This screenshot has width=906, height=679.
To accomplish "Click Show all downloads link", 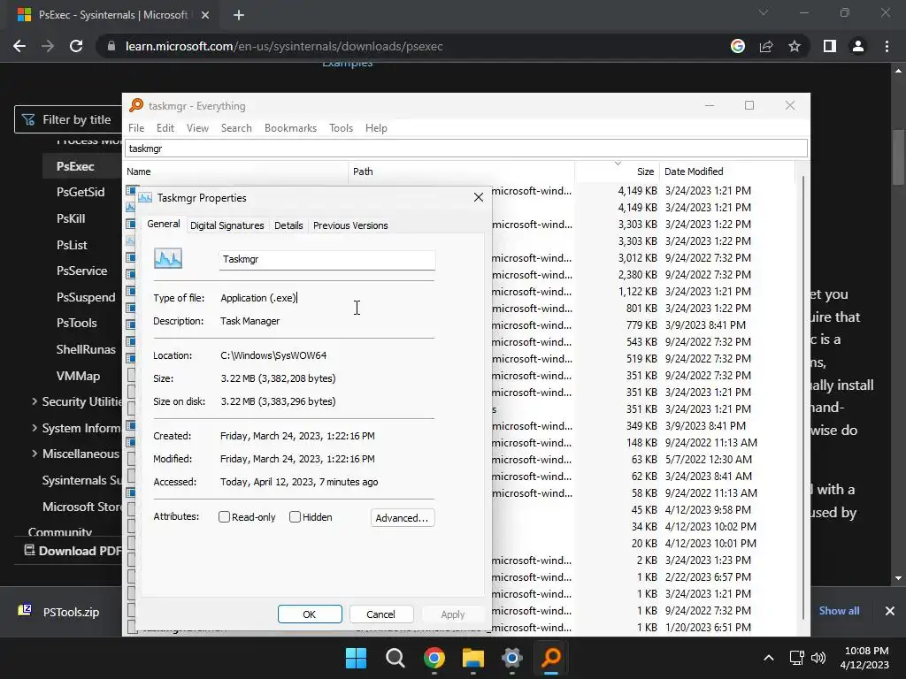I will (x=839, y=611).
